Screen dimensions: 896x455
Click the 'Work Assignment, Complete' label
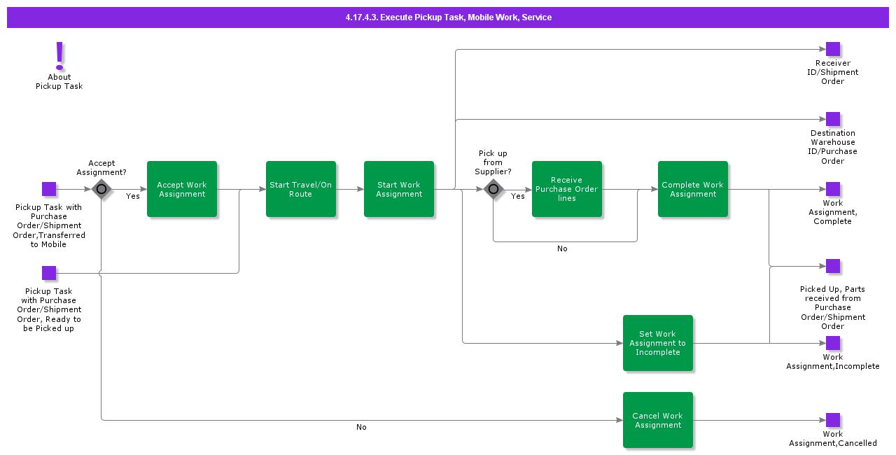(x=833, y=212)
